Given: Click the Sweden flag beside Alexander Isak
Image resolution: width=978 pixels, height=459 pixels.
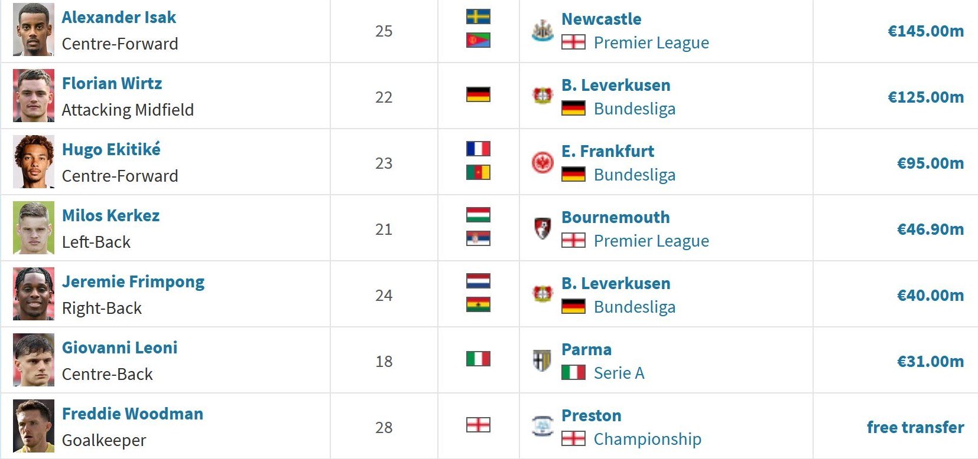Looking at the screenshot, I should (478, 17).
